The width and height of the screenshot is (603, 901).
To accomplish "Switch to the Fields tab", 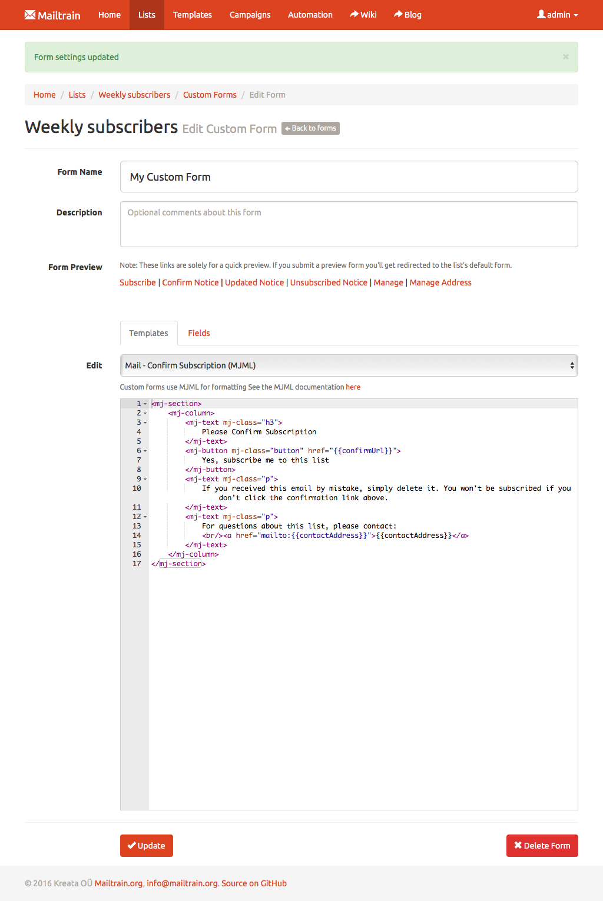I will [198, 333].
